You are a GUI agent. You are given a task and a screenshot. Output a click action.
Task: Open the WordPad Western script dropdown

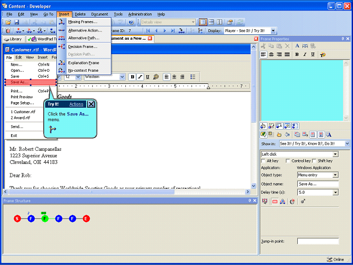pos(122,77)
